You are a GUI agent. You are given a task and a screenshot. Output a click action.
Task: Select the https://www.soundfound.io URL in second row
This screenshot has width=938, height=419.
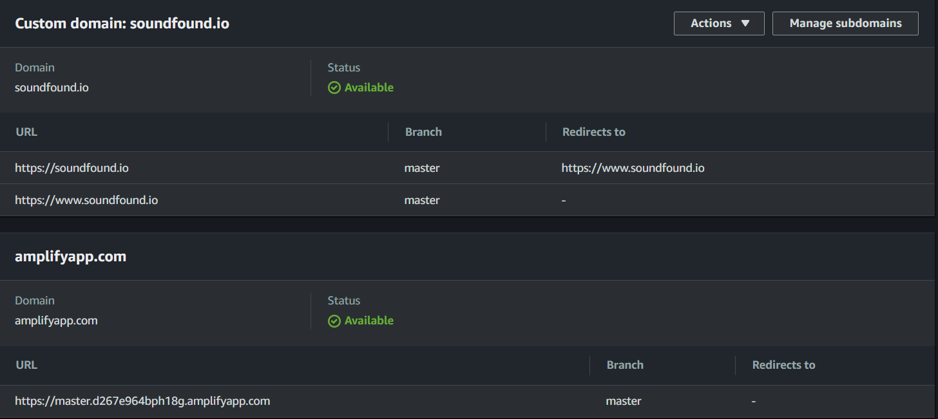click(x=86, y=200)
